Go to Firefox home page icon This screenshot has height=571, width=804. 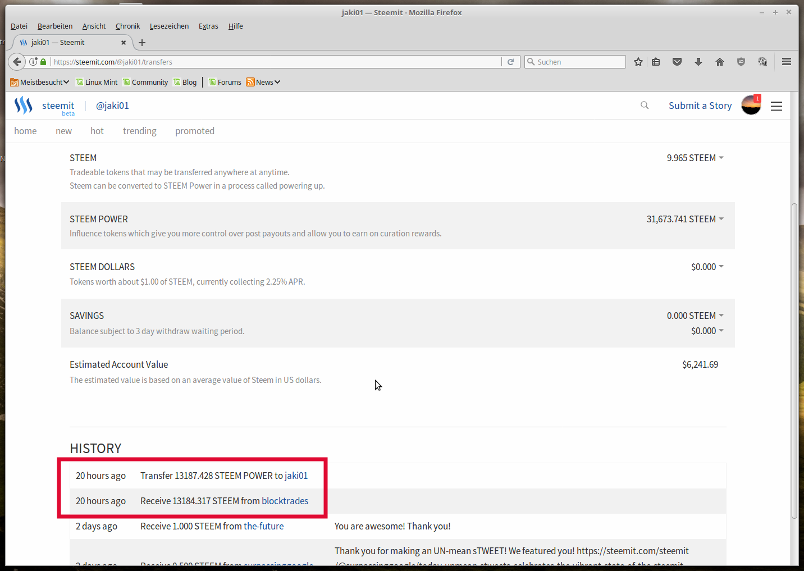(720, 62)
